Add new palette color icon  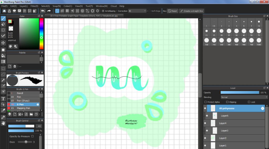[10, 66]
